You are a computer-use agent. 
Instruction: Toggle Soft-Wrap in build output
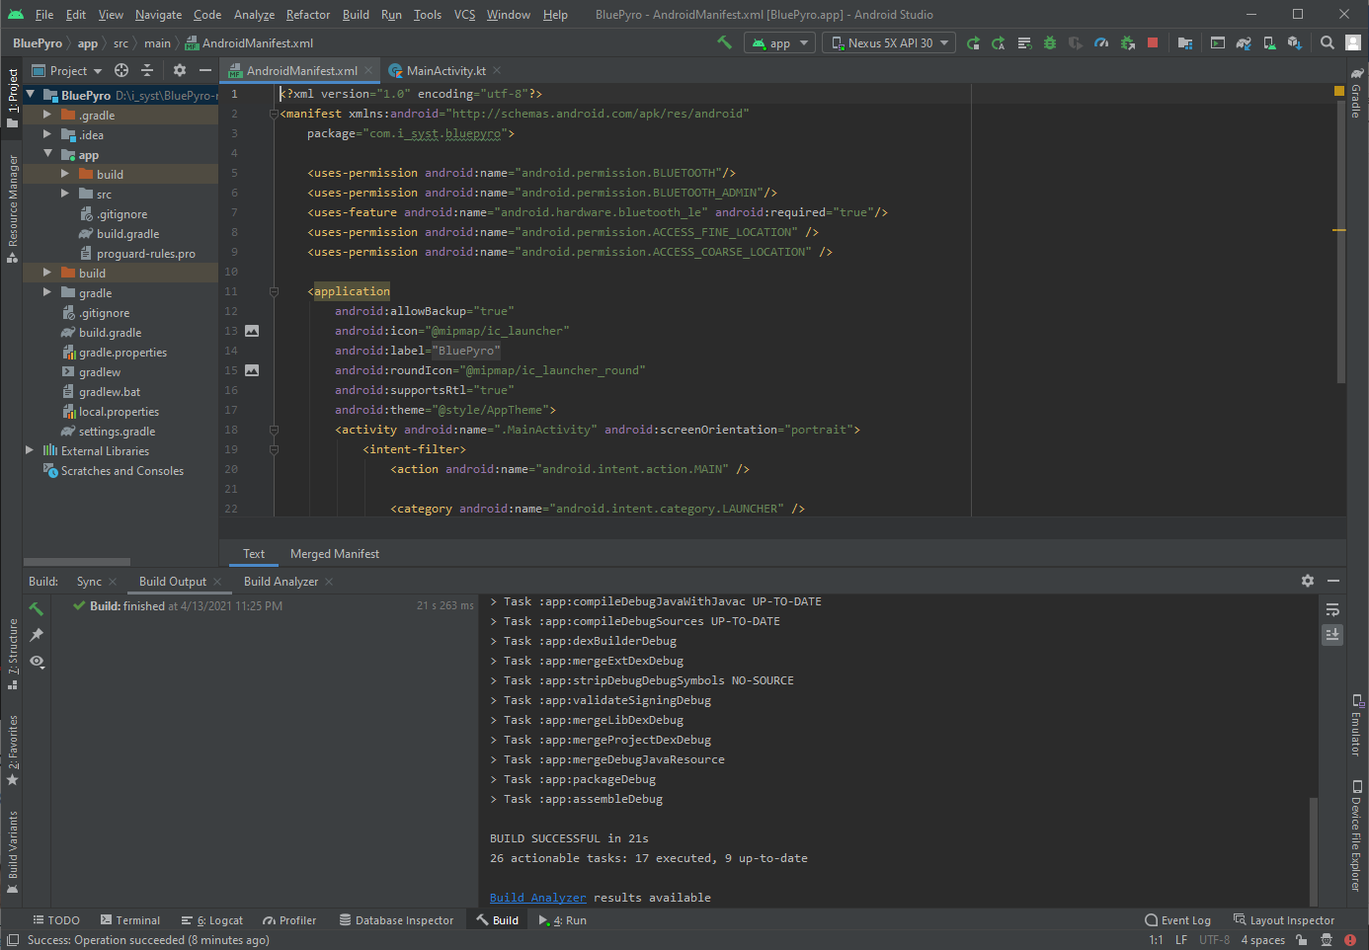(x=1332, y=609)
